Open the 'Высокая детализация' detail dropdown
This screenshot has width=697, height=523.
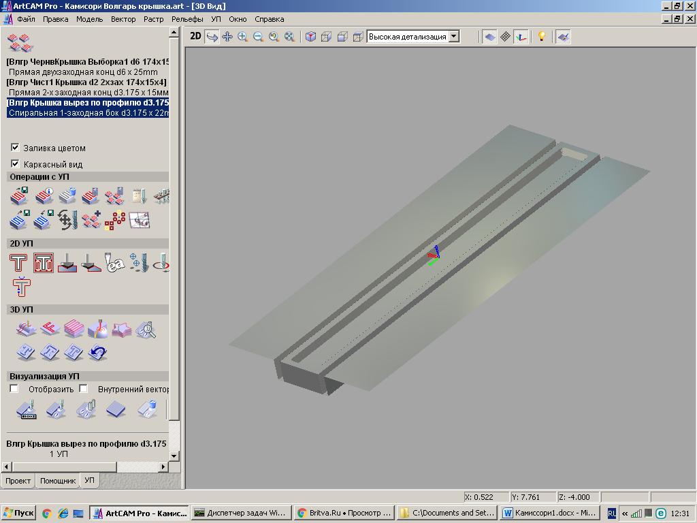tap(454, 37)
